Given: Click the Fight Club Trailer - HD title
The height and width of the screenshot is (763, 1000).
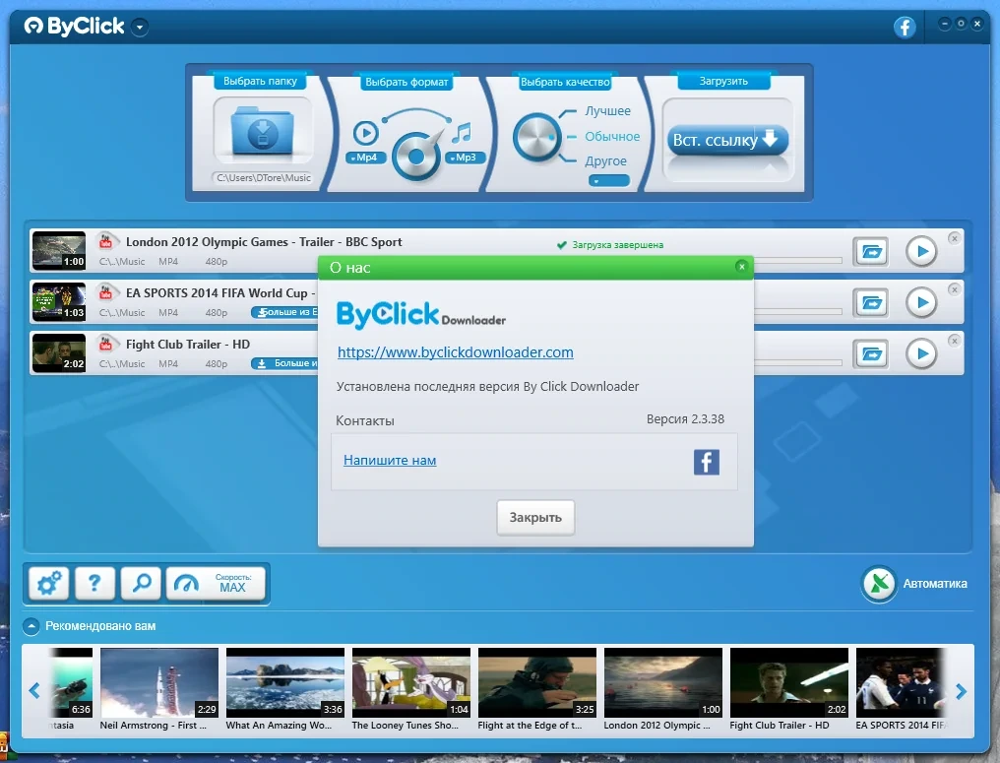Looking at the screenshot, I should click(187, 345).
